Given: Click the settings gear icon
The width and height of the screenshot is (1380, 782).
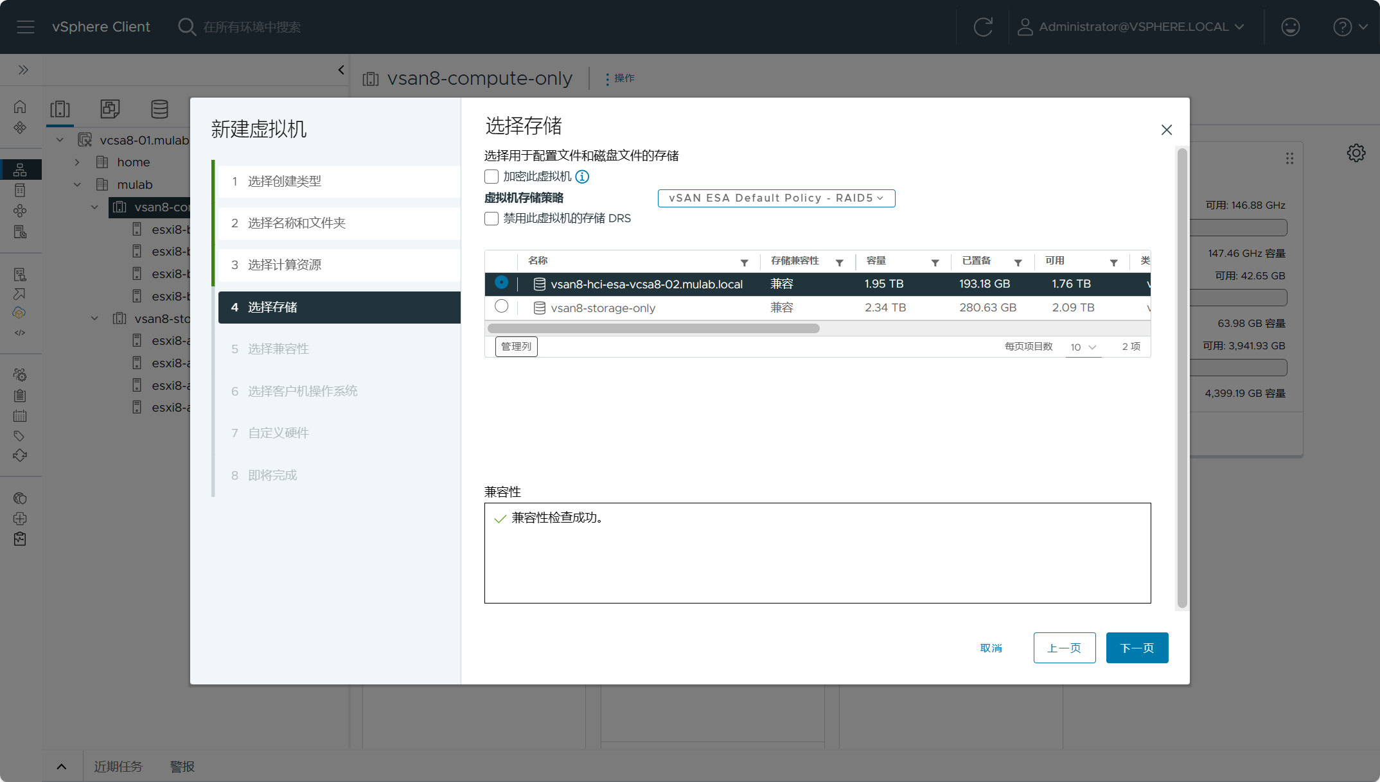Looking at the screenshot, I should coord(1356,153).
